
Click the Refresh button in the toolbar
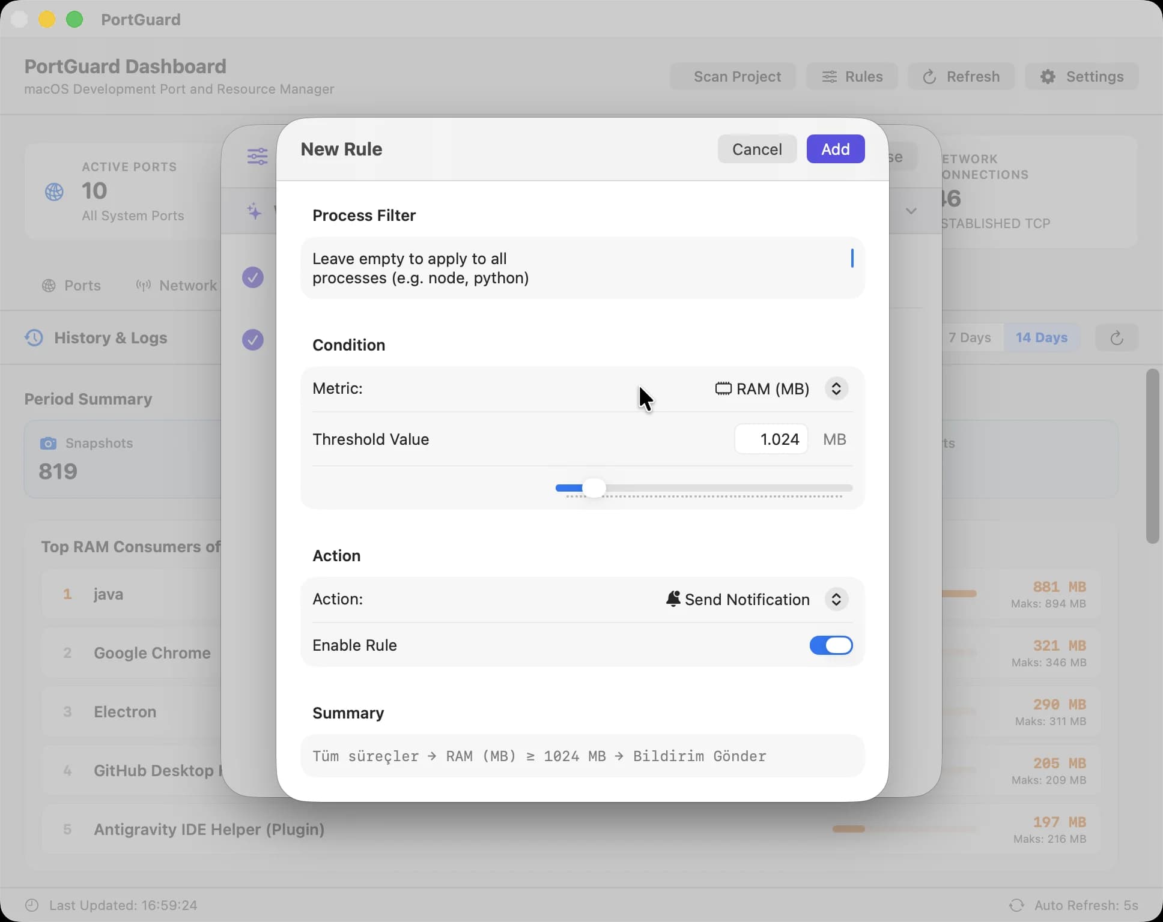(x=961, y=76)
